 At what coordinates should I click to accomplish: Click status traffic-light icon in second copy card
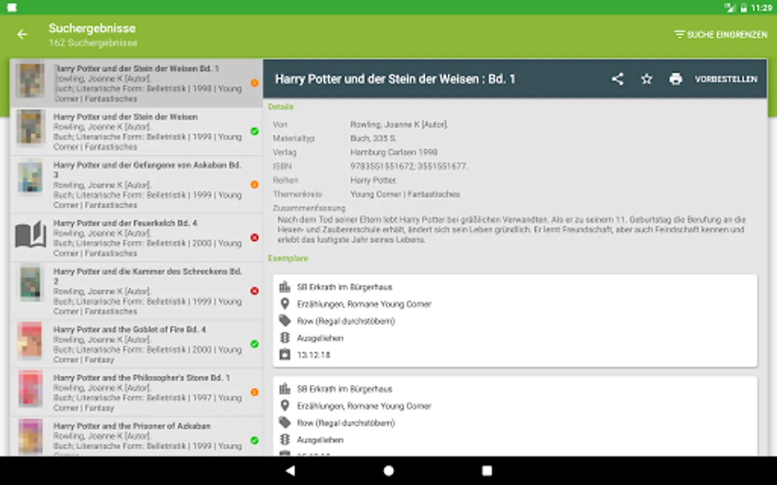(285, 440)
